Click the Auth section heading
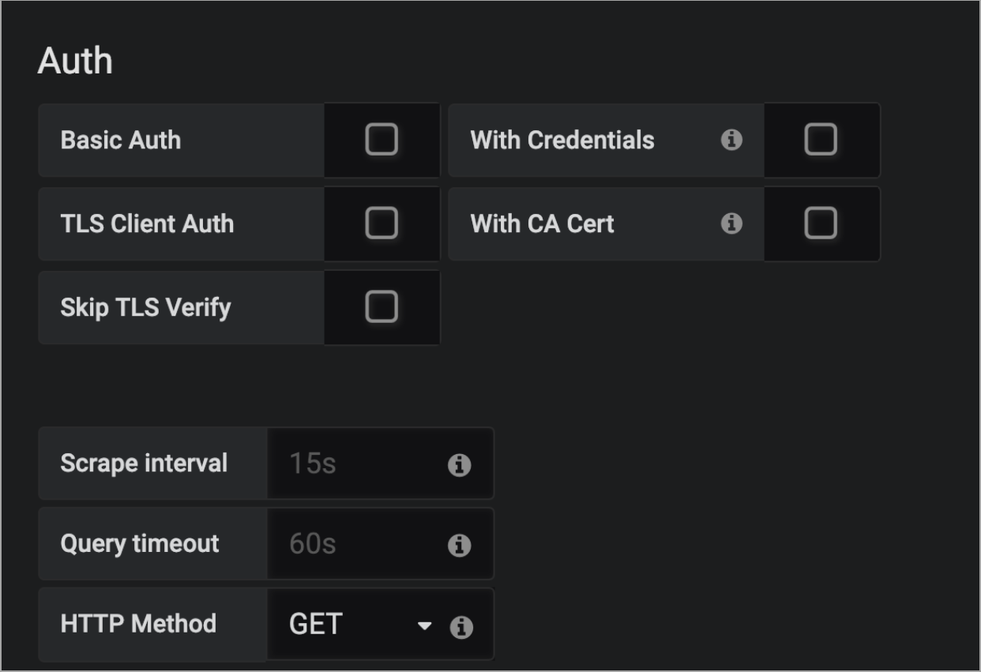Screen dimensions: 981x672 pos(75,62)
